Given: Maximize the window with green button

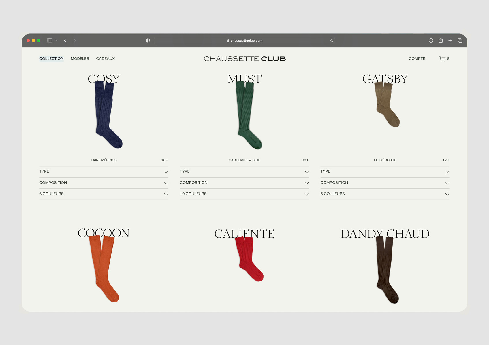Looking at the screenshot, I should click(39, 41).
